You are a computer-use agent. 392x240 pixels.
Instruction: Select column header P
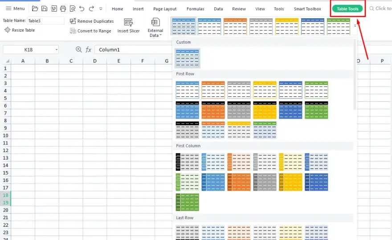[382, 61]
